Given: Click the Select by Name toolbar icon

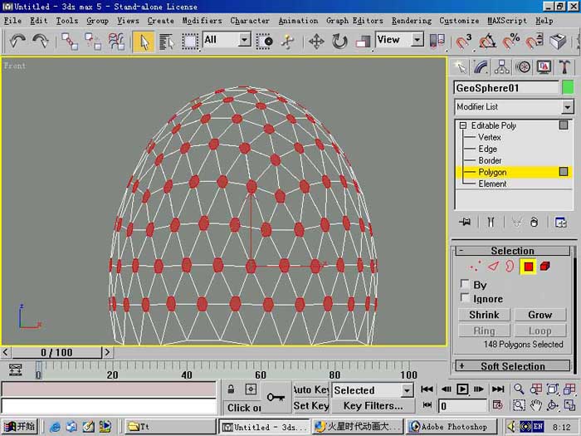Looking at the screenshot, I should [166, 42].
